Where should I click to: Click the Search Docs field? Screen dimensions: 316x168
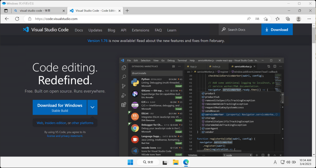(x=240, y=30)
